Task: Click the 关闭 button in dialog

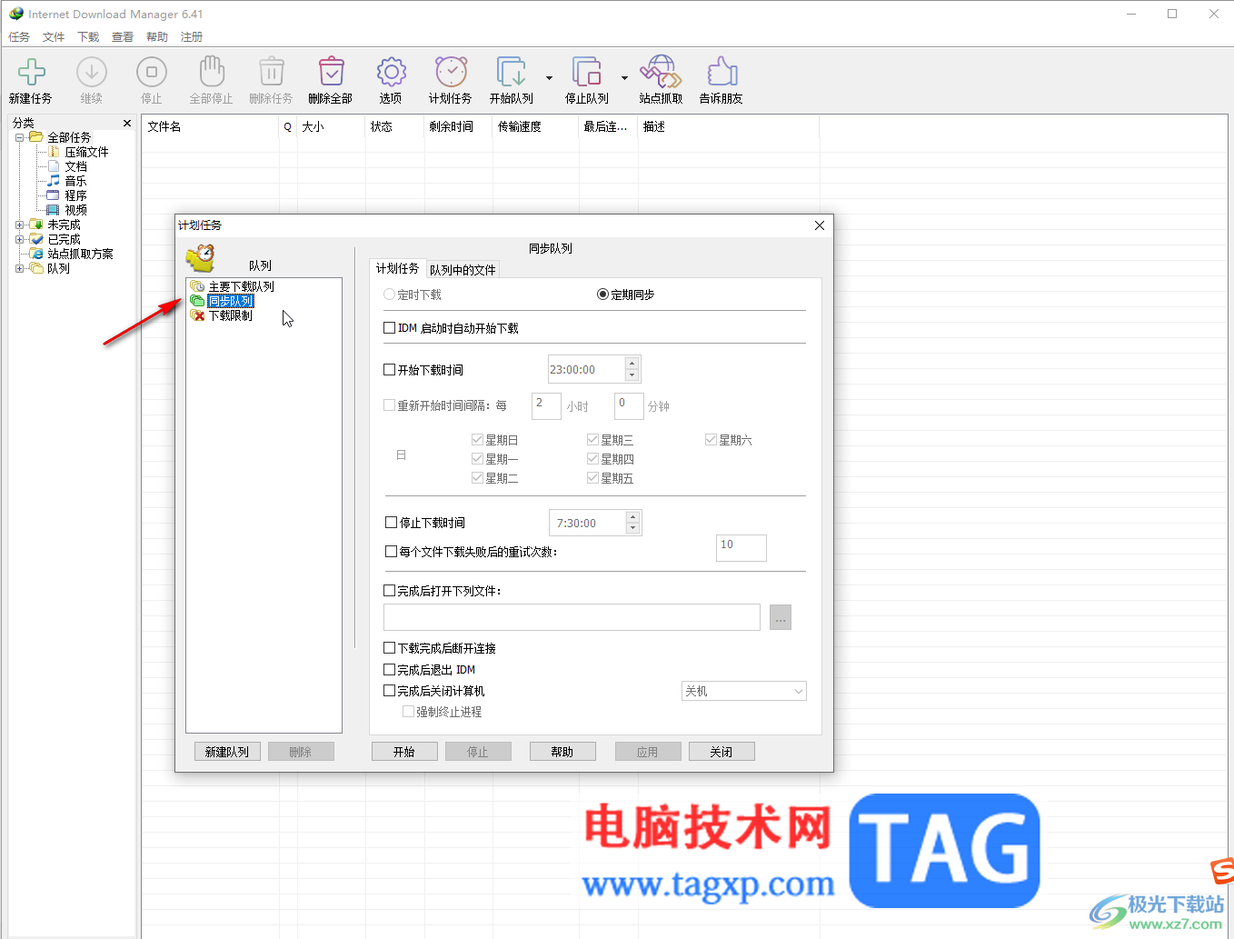Action: click(x=721, y=752)
